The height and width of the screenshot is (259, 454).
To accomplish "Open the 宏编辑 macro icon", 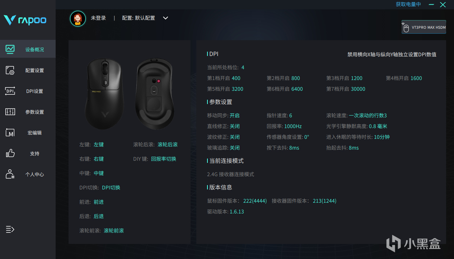I will point(10,133).
